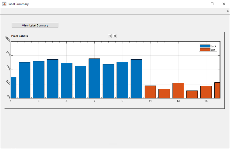The height and width of the screenshot is (149, 230).
Task: Select the orange cup legend swatch
Action: coord(205,50)
